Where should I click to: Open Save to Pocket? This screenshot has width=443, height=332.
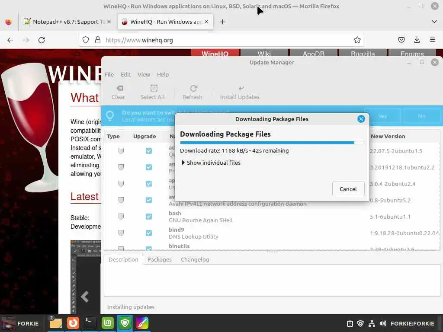[401, 40]
